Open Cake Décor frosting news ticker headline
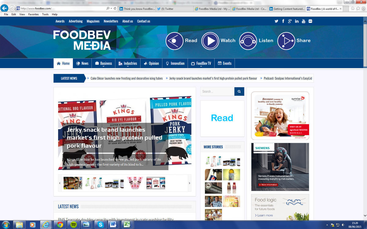 coord(127,78)
